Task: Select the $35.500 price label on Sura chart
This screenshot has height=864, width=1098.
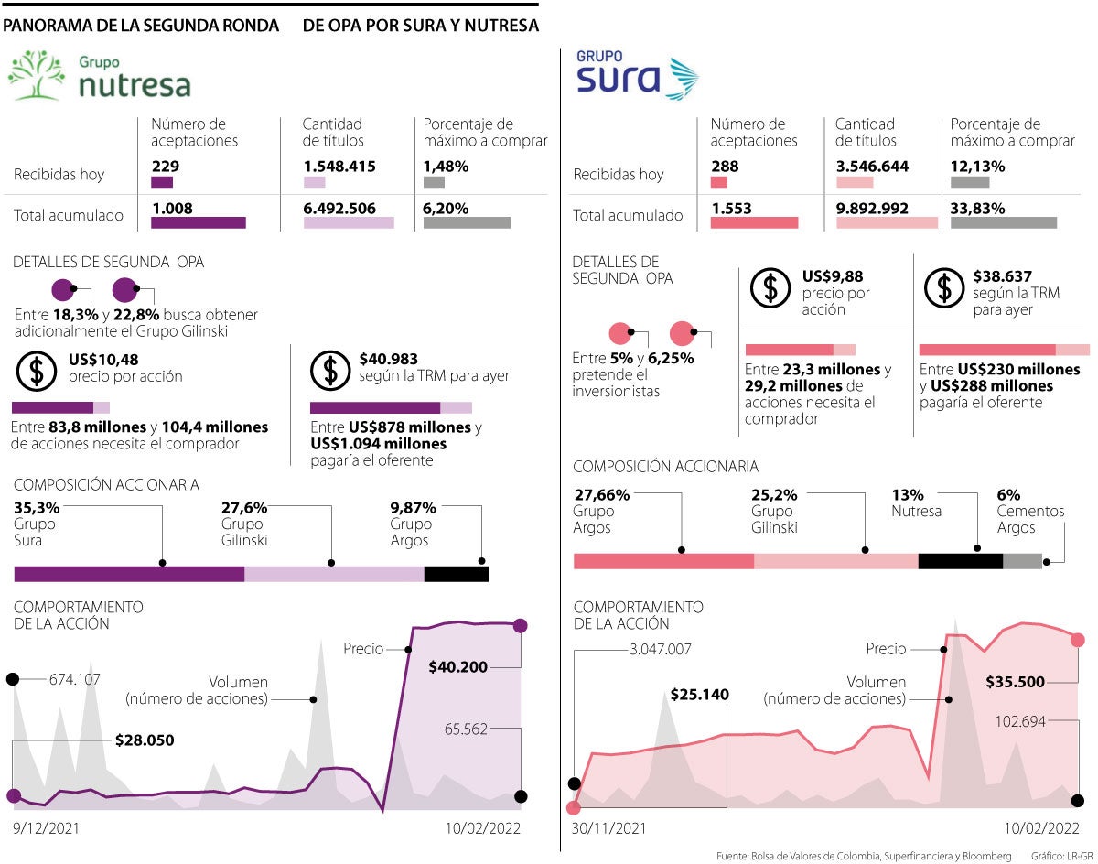Action: tap(1016, 682)
